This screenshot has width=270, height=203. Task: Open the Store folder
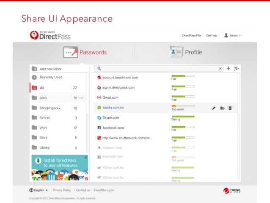point(58,138)
